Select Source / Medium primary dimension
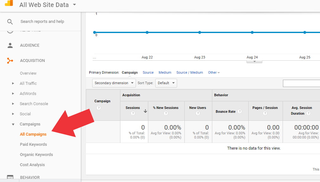320x182 pixels. pos(189,73)
